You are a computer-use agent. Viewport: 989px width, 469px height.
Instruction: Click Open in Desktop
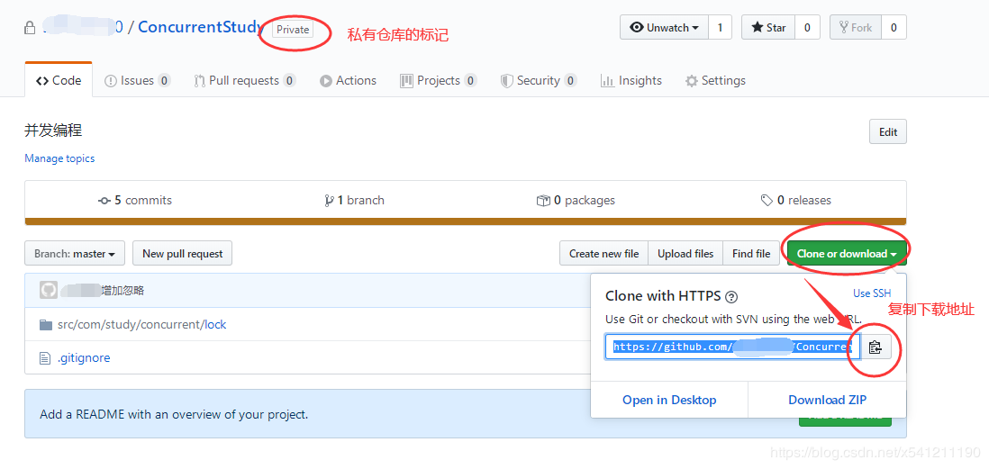point(669,400)
